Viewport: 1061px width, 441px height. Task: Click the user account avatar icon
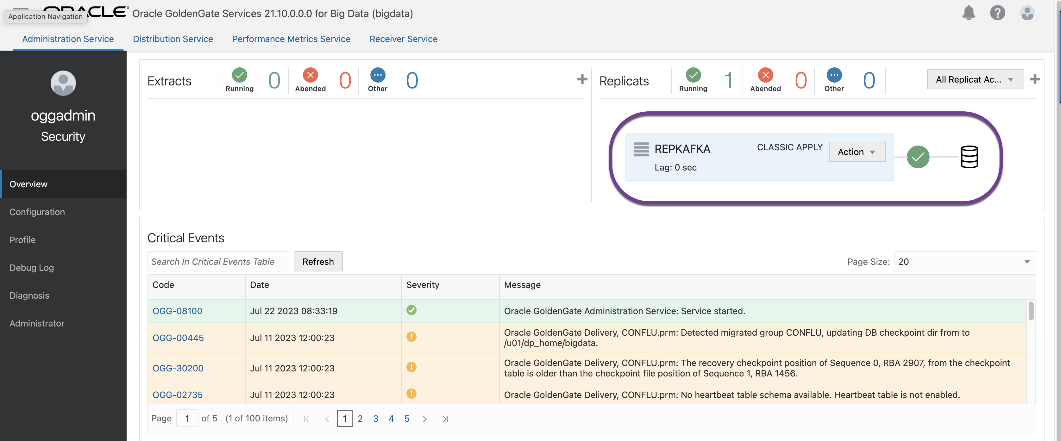pos(1027,13)
